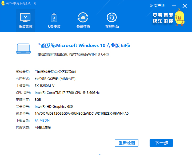This screenshot has width=192, height=155.
Task: Select the 当前系统 Windows 10 专业版 heading
Action: [84, 45]
